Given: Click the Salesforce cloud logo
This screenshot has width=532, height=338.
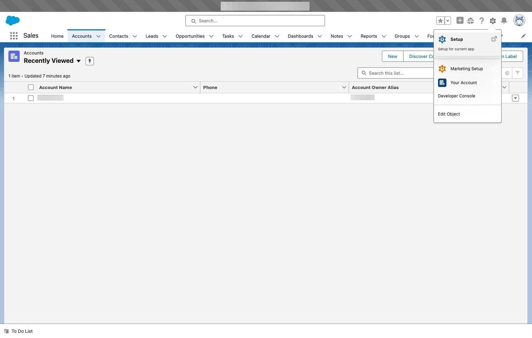Looking at the screenshot, I should tap(13, 21).
